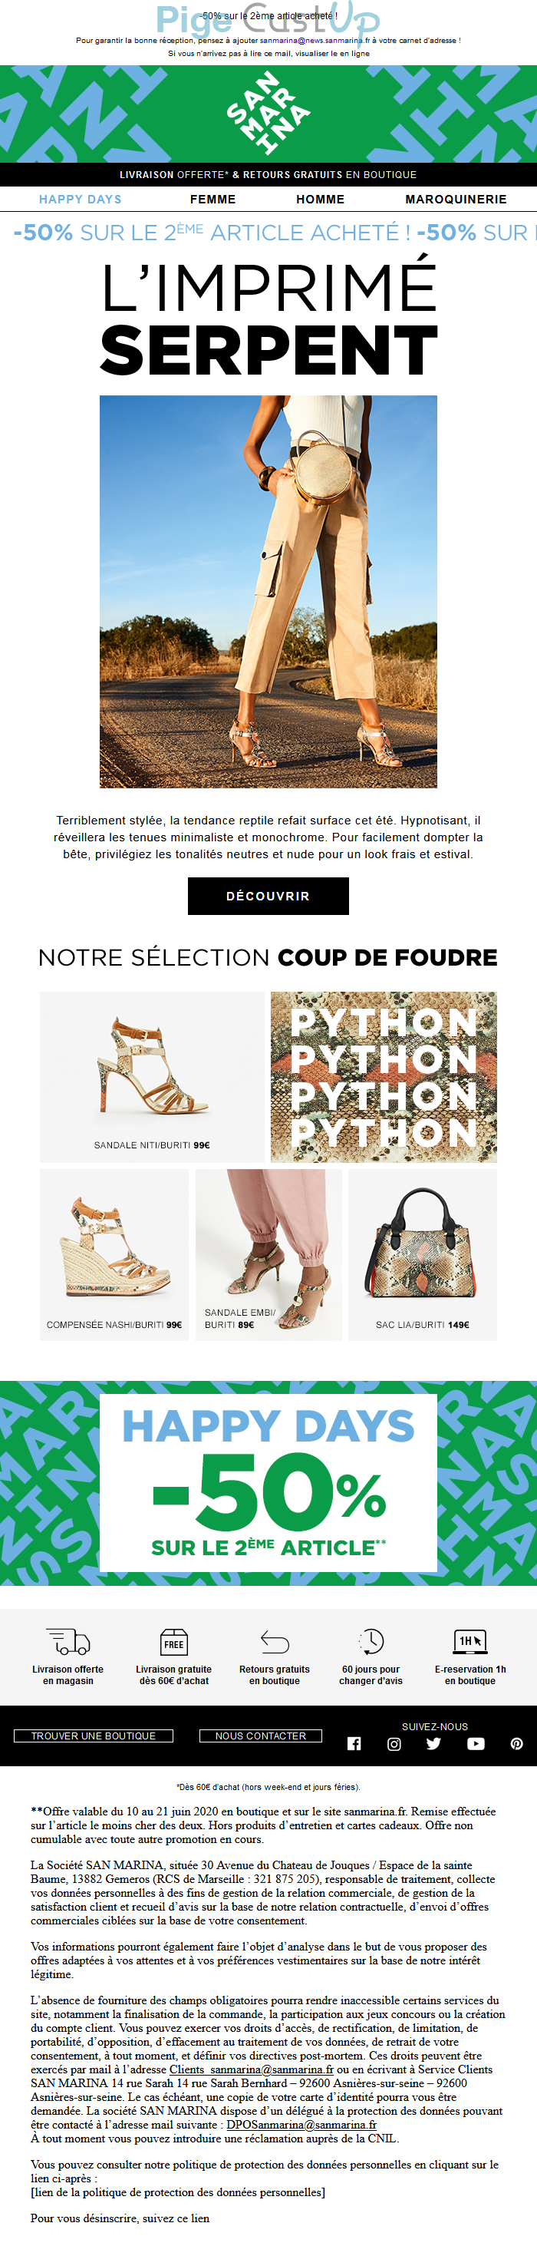Open the MAROQUINERIE menu category

456,200
